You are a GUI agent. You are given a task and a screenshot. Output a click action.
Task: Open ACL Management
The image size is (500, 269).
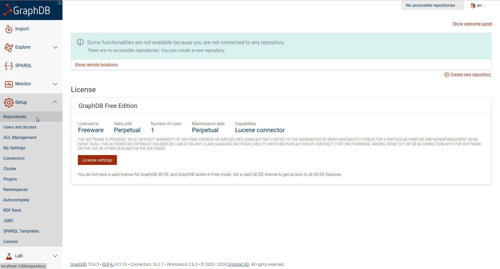tap(31, 137)
